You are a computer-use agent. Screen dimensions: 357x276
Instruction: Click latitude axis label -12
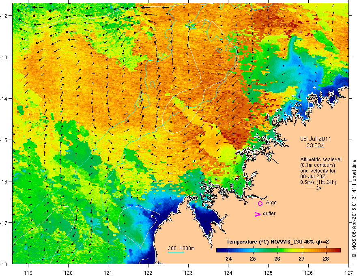[x=4, y=16]
